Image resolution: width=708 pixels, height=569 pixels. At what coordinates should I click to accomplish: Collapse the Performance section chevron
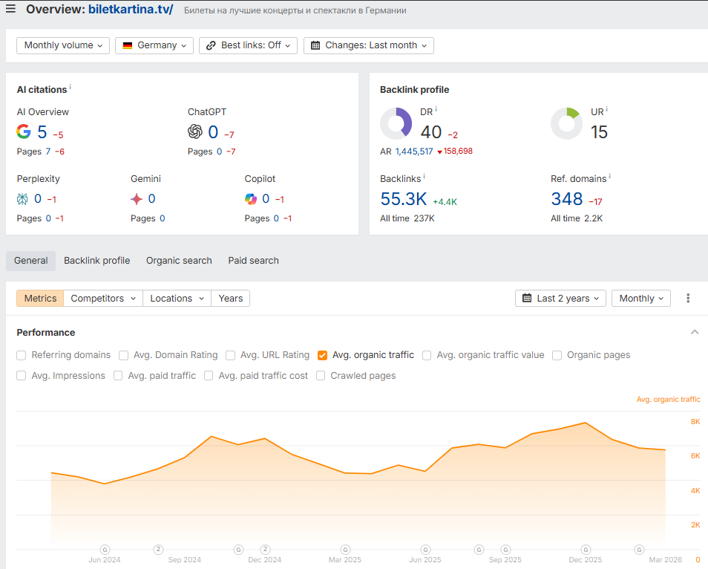click(695, 332)
